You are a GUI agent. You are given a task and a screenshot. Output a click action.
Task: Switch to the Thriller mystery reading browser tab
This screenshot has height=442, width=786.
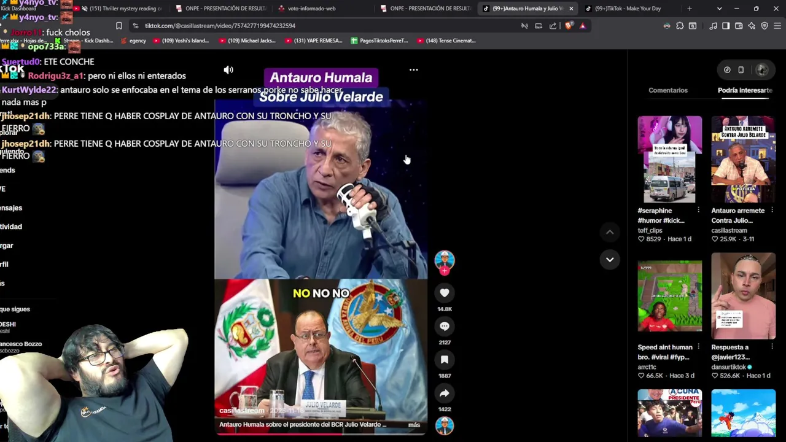click(x=120, y=9)
